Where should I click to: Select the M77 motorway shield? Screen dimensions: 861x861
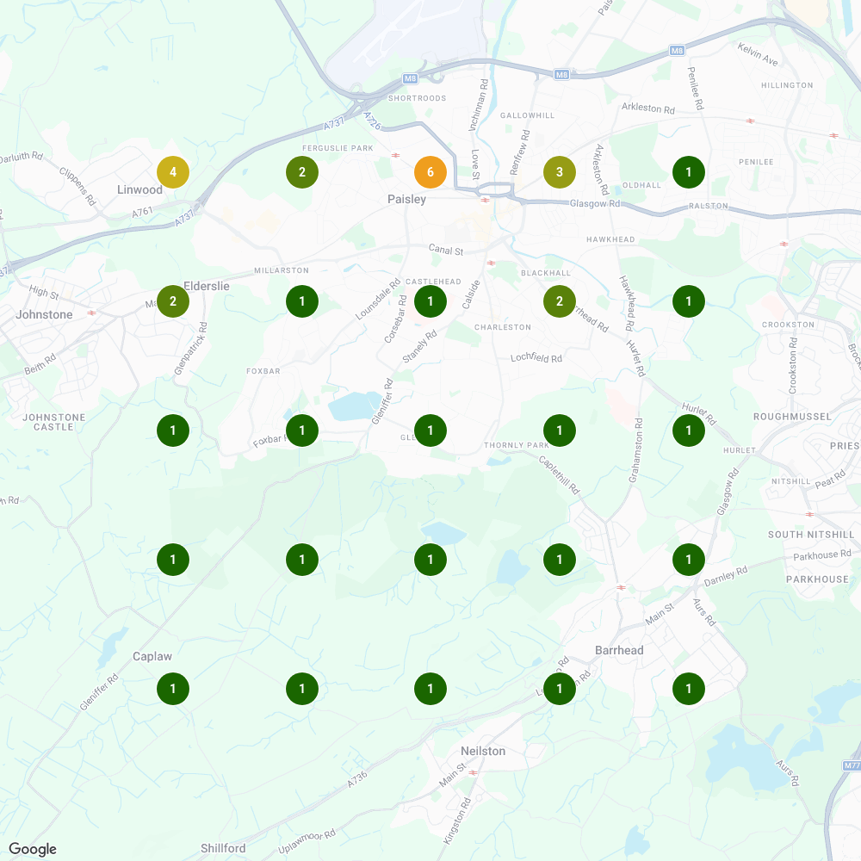(x=852, y=765)
